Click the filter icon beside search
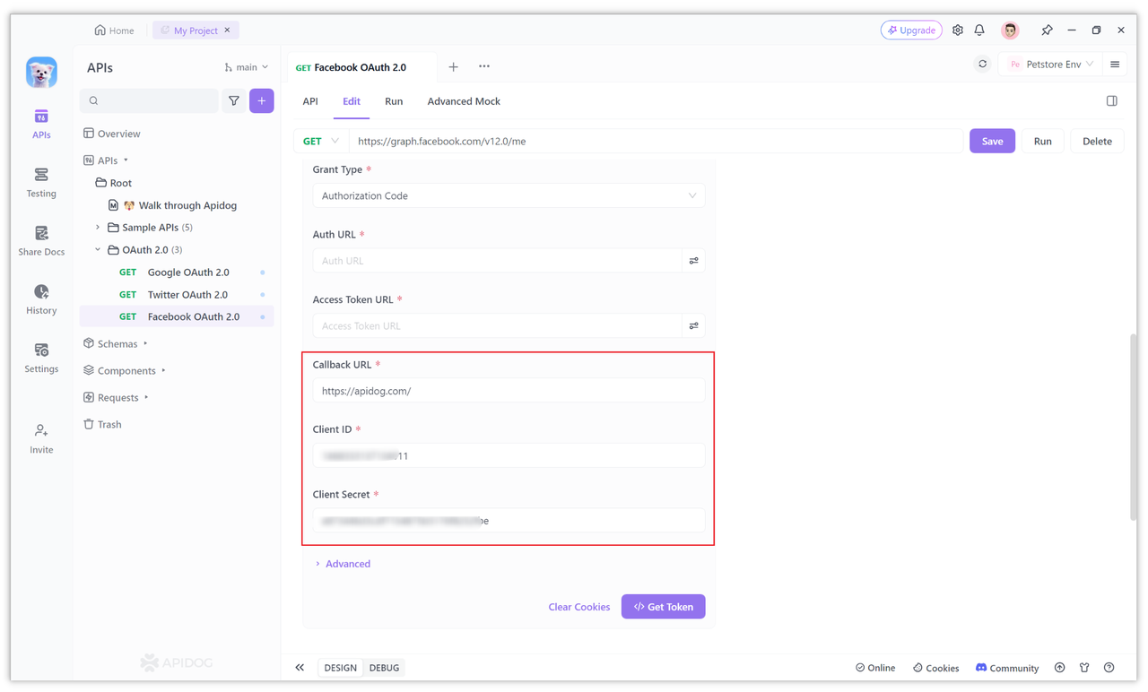Viewport: 1148px width, 692px height. pos(234,101)
